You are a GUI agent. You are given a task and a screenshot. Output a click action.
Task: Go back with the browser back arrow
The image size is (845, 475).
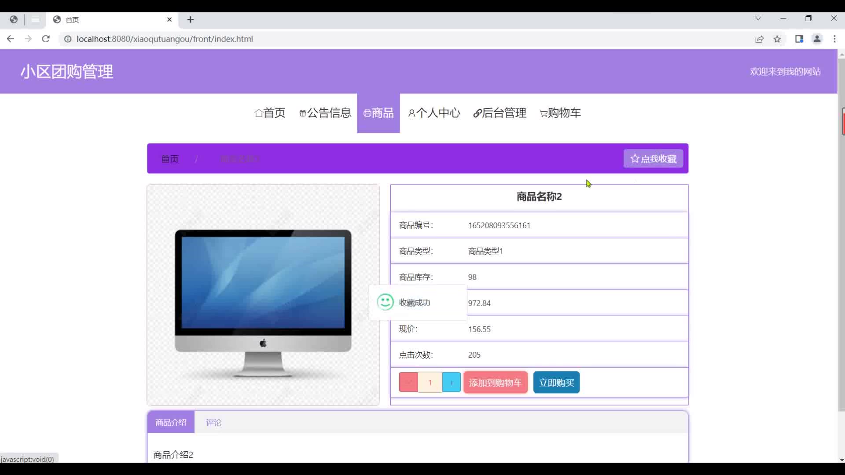pos(11,39)
